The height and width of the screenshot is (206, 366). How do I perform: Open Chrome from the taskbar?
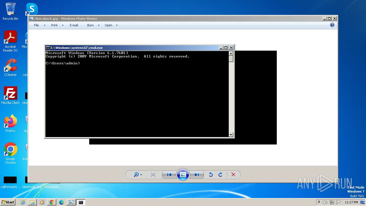(52, 202)
